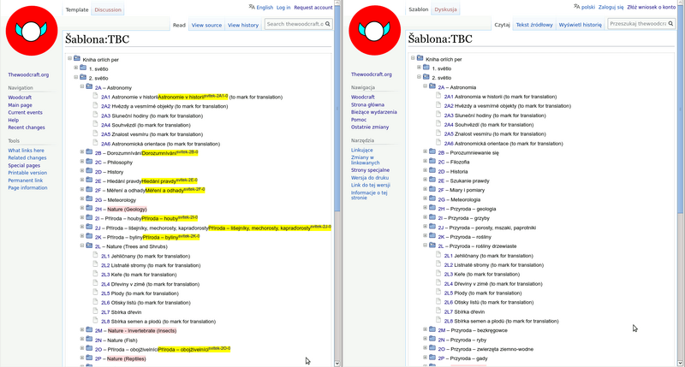Open the Wyświetl historię tab
Viewport: 685px width, 367px height.
(x=581, y=25)
